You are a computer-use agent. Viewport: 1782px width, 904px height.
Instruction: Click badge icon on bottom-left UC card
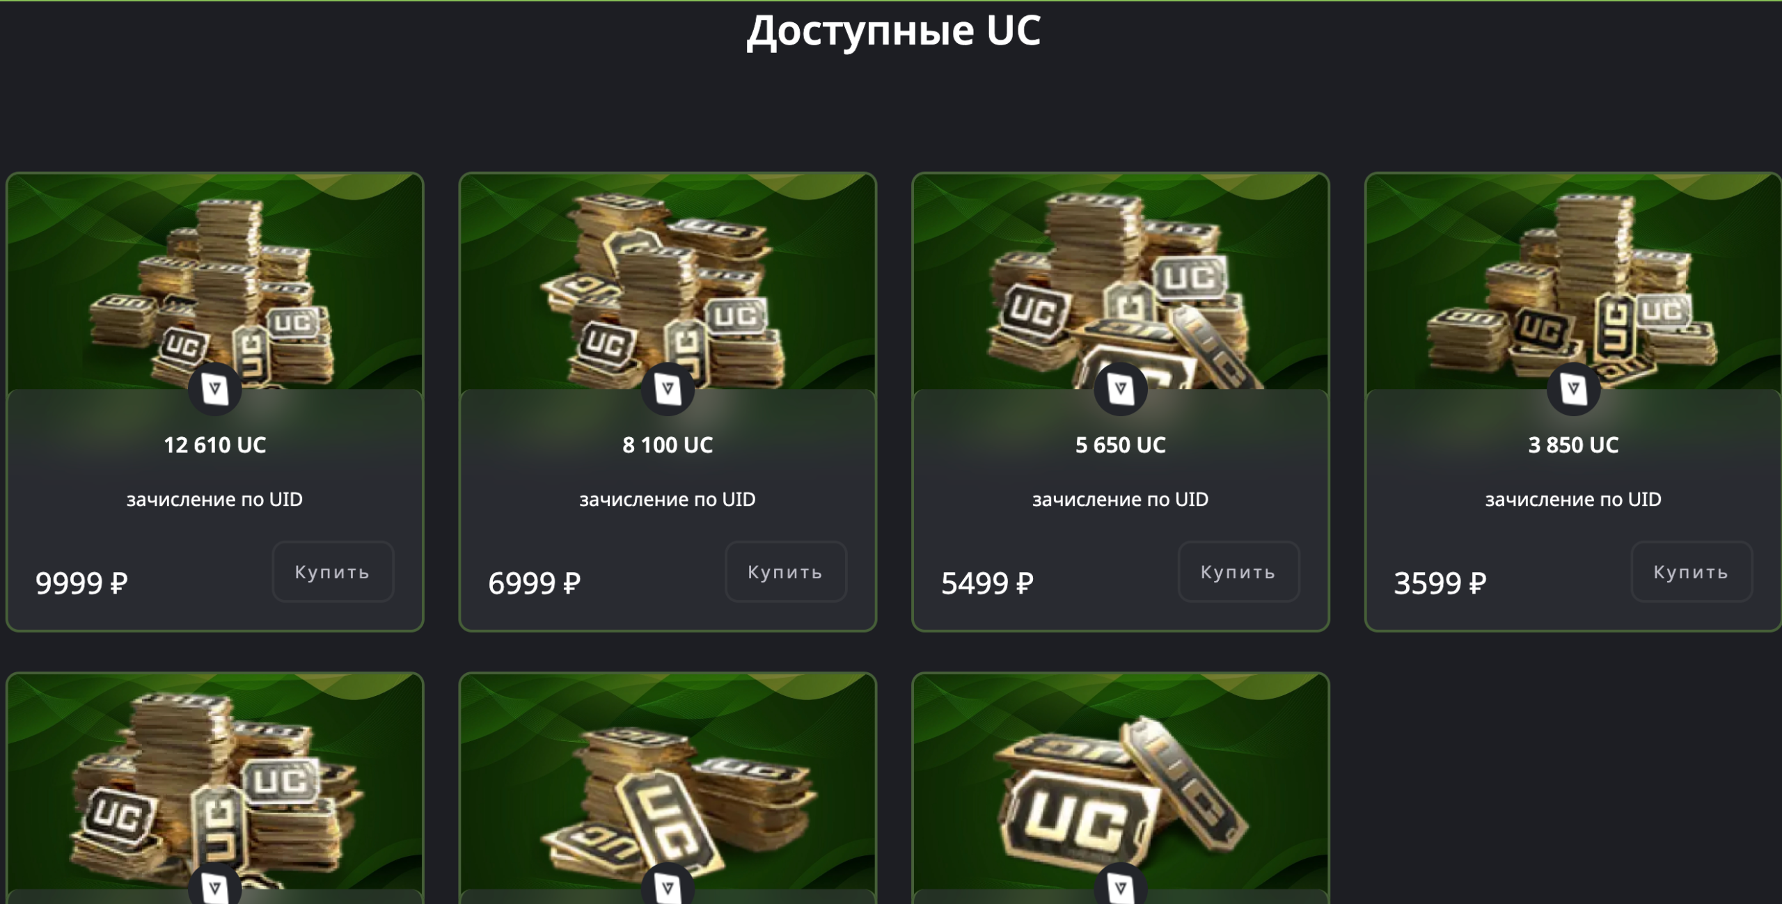[x=215, y=885]
